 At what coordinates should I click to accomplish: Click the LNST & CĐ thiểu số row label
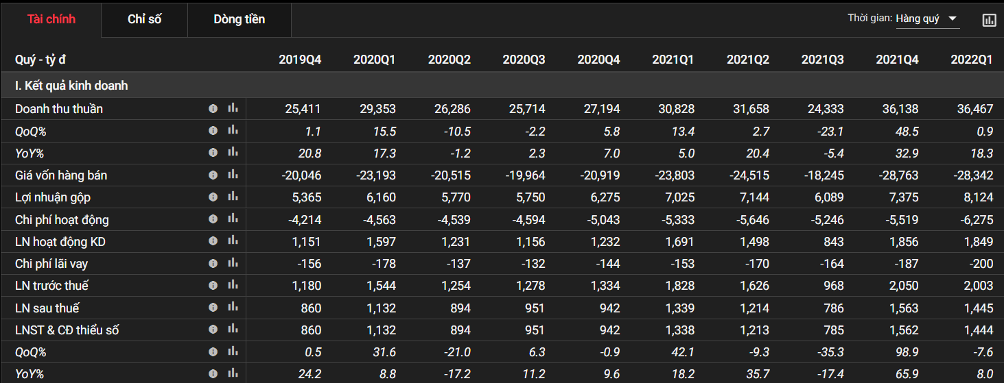(x=67, y=330)
